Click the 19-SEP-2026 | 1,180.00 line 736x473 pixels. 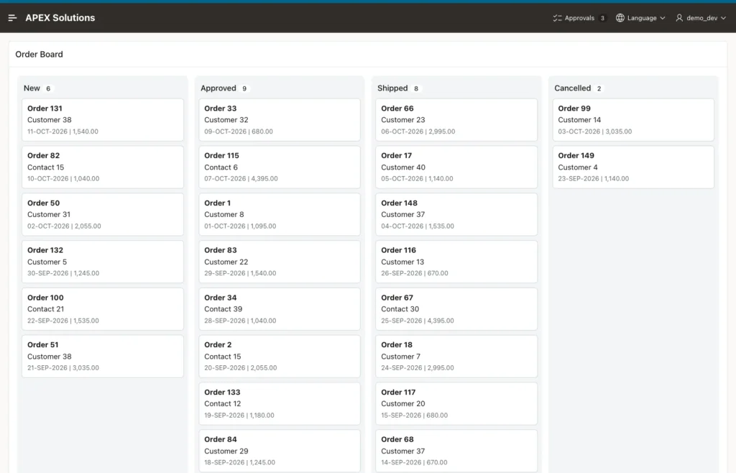[239, 415]
